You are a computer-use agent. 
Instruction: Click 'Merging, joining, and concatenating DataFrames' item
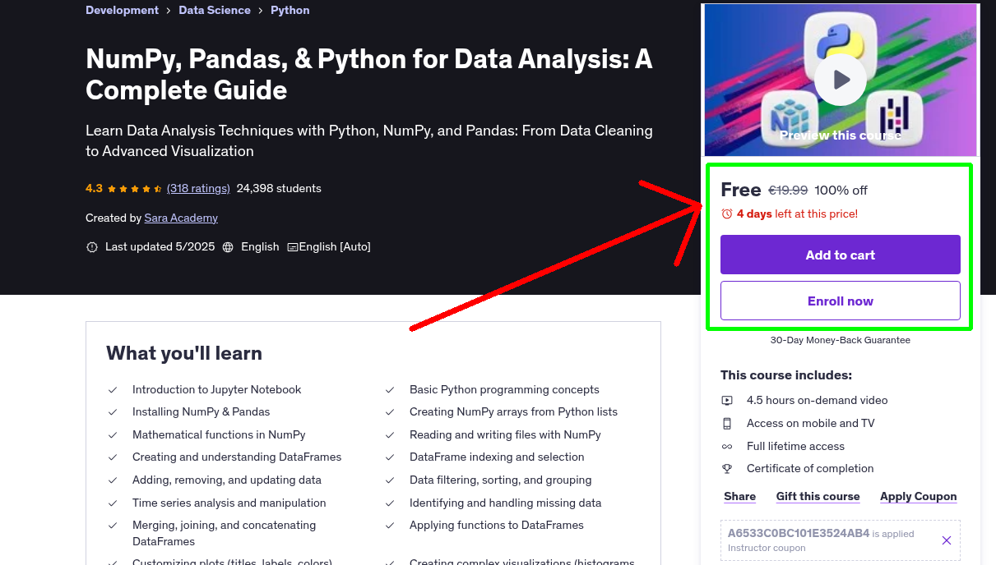pyautogui.click(x=225, y=533)
